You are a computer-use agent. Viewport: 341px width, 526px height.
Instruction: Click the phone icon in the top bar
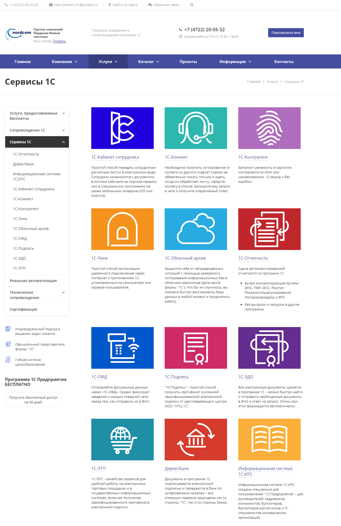coord(6,5)
